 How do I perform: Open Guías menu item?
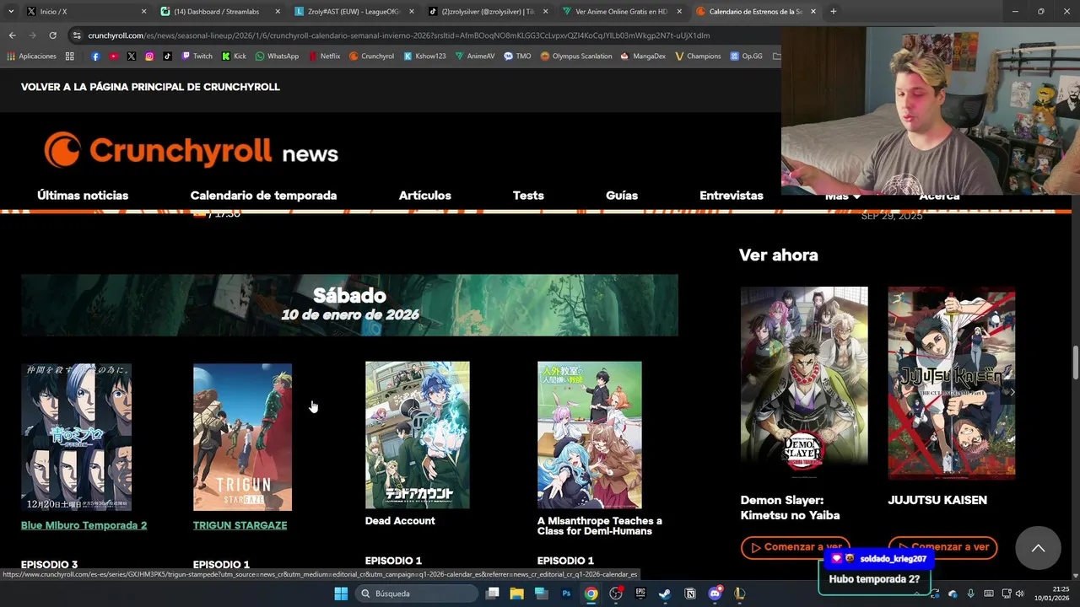coord(622,196)
